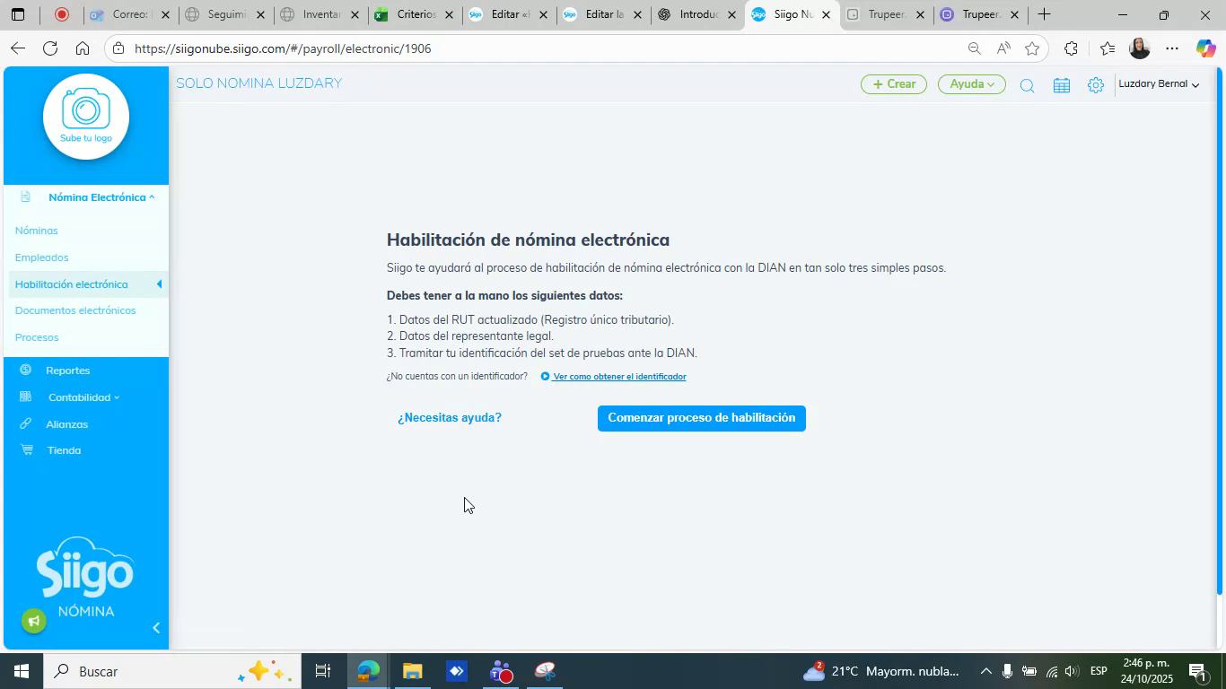Open browser profile avatar
The image size is (1226, 689).
pos(1139,48)
